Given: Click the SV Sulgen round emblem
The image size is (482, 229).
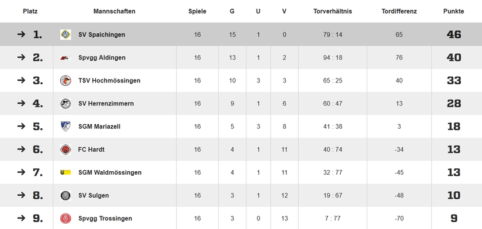Looking at the screenshot, I should click(65, 195).
